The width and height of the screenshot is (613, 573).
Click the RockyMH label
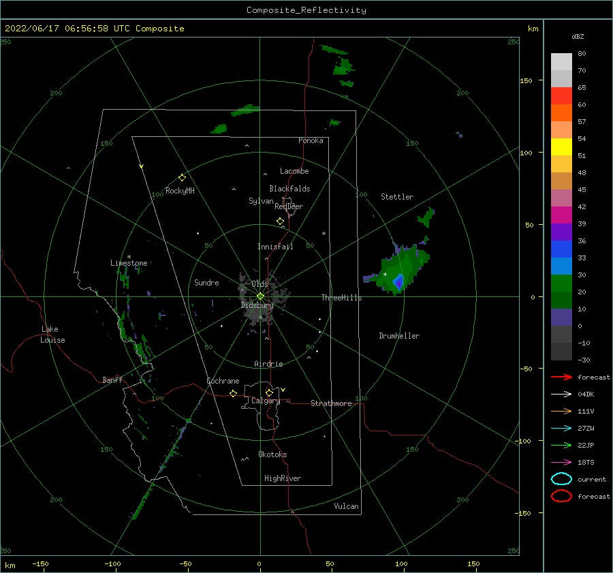pyautogui.click(x=180, y=191)
